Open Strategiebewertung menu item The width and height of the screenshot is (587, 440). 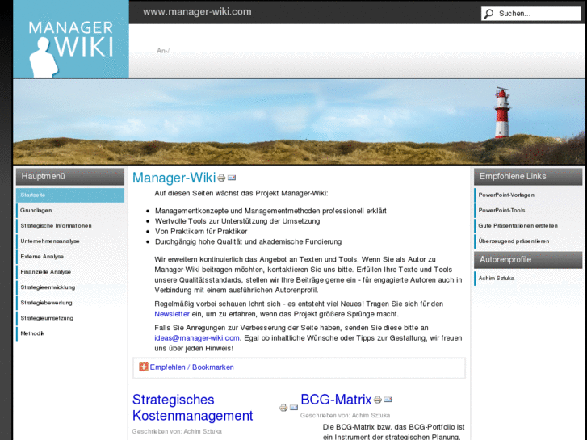point(70,303)
